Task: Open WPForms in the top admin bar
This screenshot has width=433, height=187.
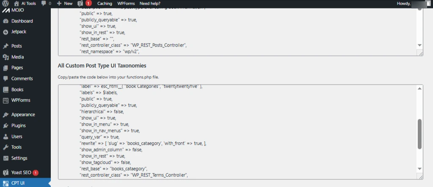Action: (126, 3)
